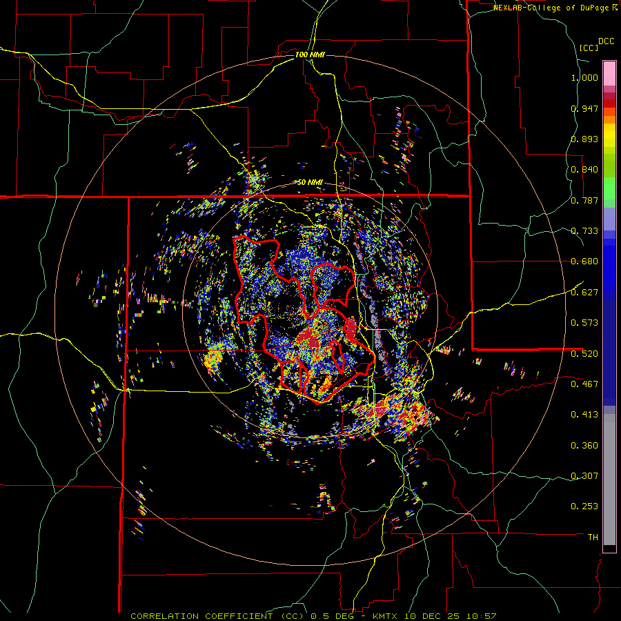Click the NEXLAB-College of DuPage watermark text
The height and width of the screenshot is (621, 621).
(x=555, y=8)
